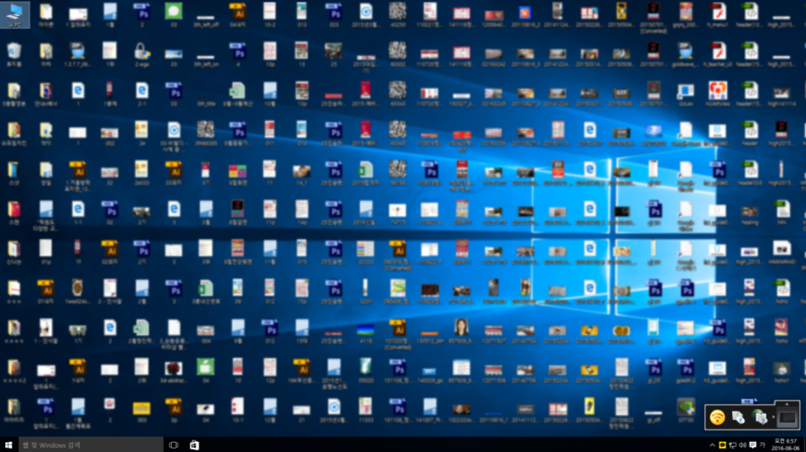Select the 3th_title image file
806x452 pixels.
pos(206,100)
